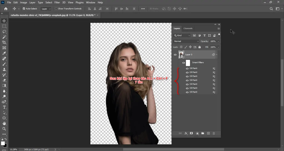Select the Rectangular Marquee tool
284x151 pixels.
point(4,26)
